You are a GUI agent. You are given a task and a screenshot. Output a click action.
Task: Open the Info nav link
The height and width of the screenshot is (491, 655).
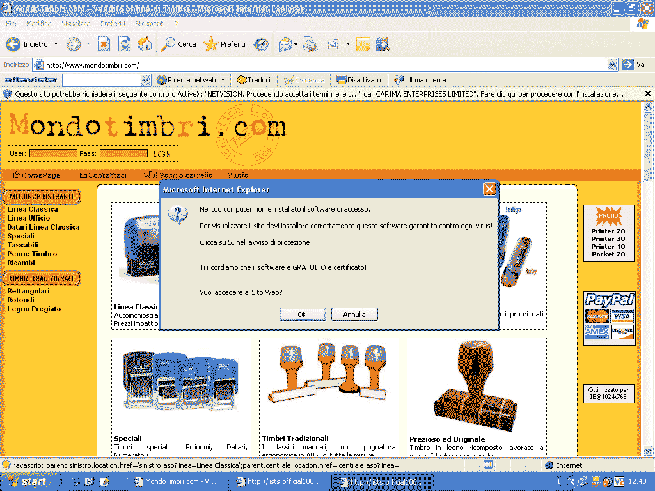[238, 175]
